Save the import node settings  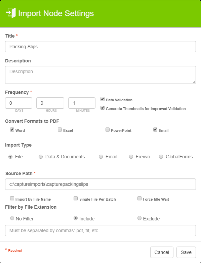coord(186,252)
